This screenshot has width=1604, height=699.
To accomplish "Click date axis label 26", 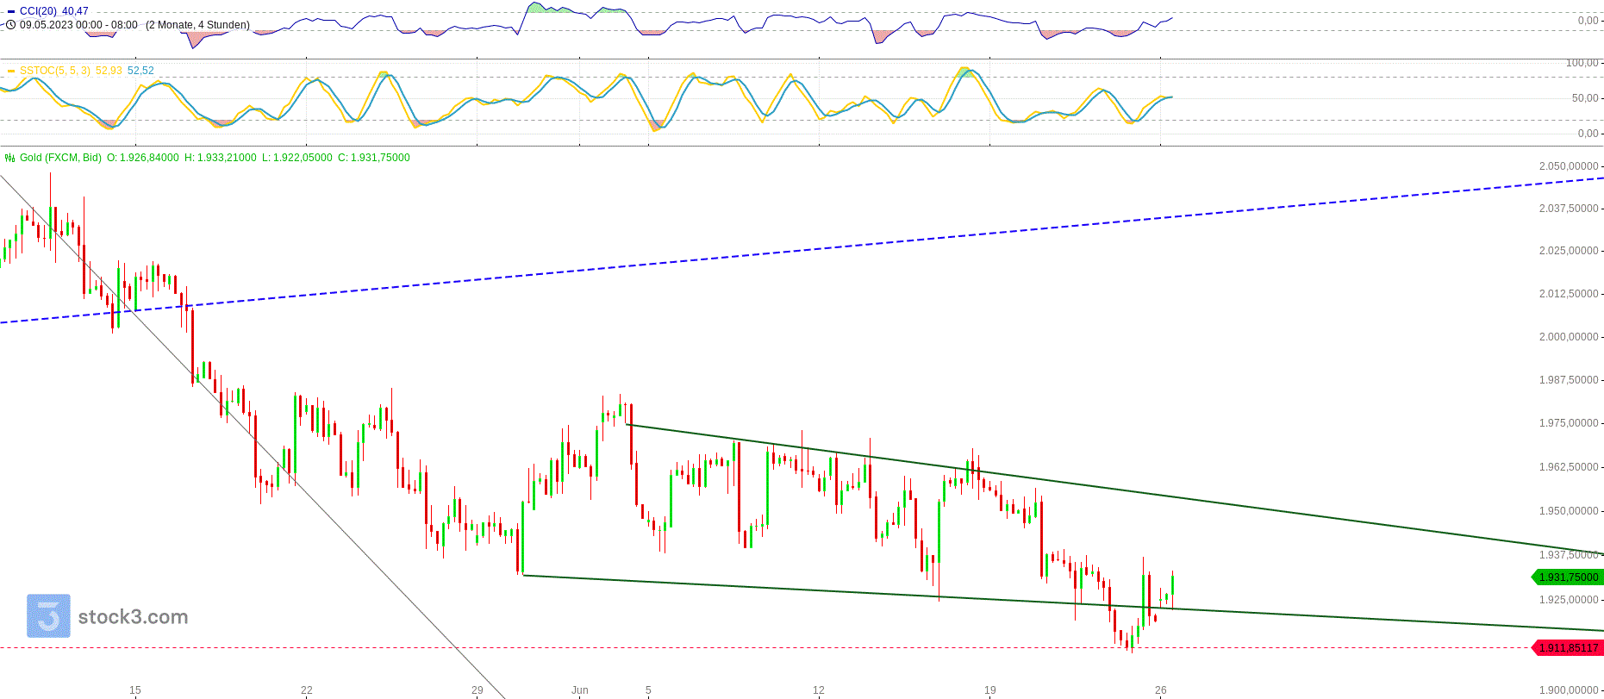I will tap(1161, 690).
